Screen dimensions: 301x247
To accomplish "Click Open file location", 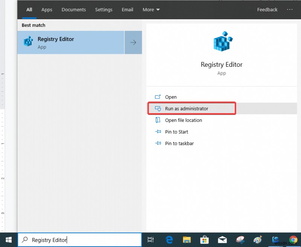I will (183, 120).
